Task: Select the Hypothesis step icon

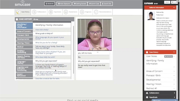Action: 51,12
